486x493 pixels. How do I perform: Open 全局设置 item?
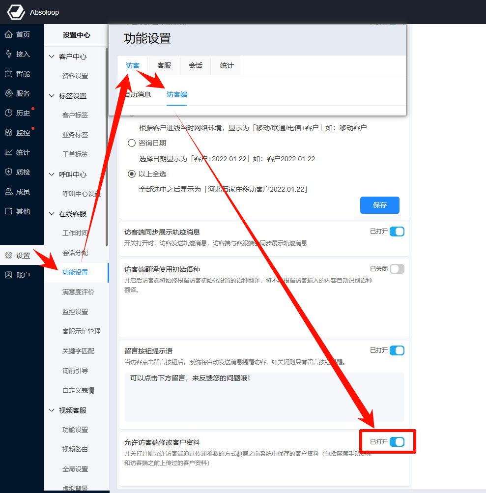click(x=75, y=469)
